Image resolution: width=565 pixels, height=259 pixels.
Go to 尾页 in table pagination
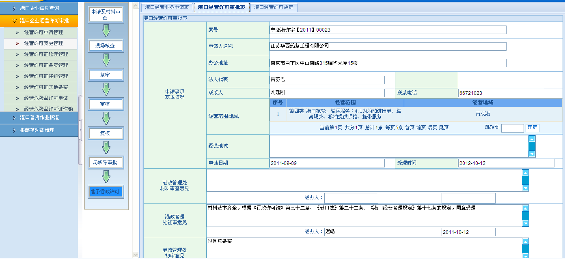(x=444, y=128)
